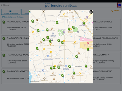Tap the Mille et une Pâtes restaurant marker
The image size is (122, 91).
coord(41,42)
